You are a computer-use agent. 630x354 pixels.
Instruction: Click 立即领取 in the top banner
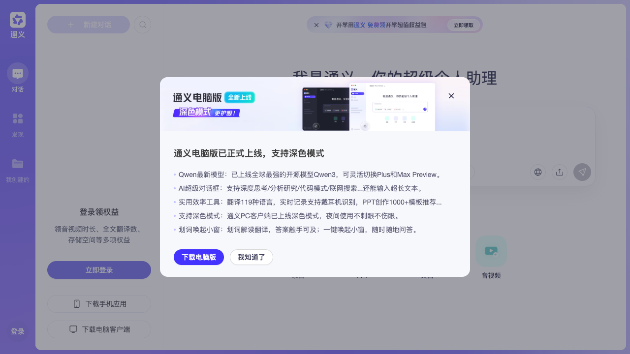[463, 25]
